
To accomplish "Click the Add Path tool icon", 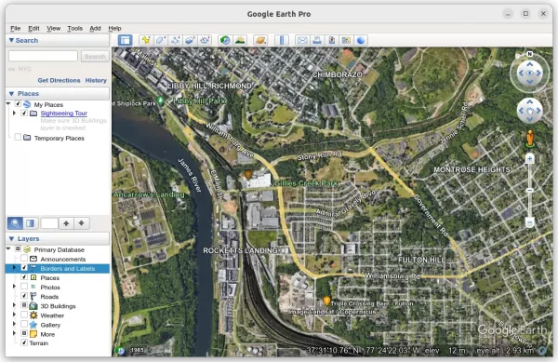I will point(175,40).
